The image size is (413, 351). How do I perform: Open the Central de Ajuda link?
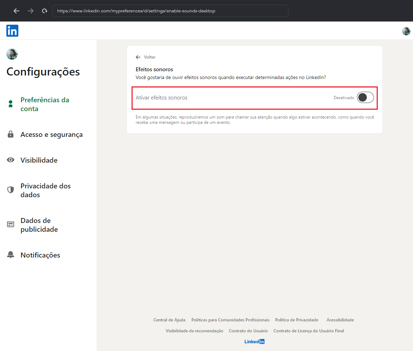(169, 320)
